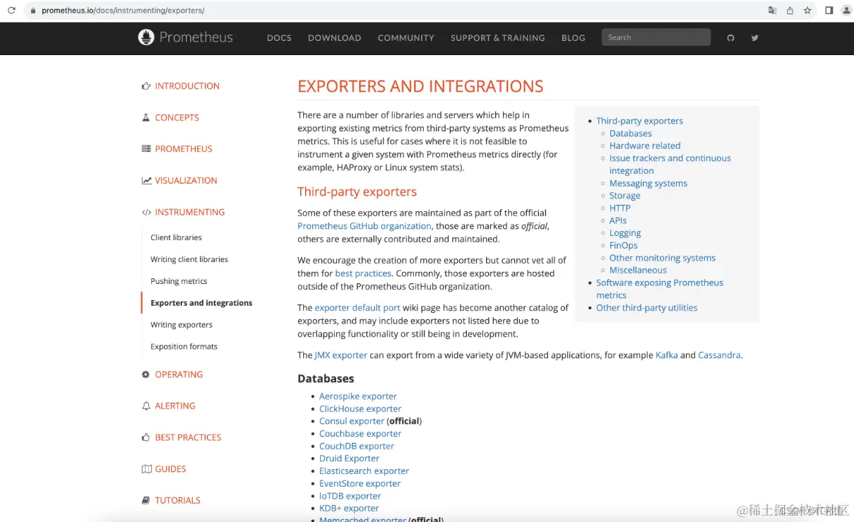Open the JMX exporter link
Image resolution: width=854 pixels, height=522 pixels.
click(340, 355)
